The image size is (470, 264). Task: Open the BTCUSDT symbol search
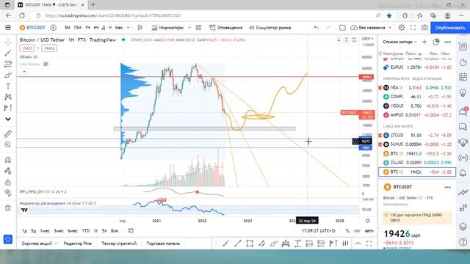coord(32,28)
